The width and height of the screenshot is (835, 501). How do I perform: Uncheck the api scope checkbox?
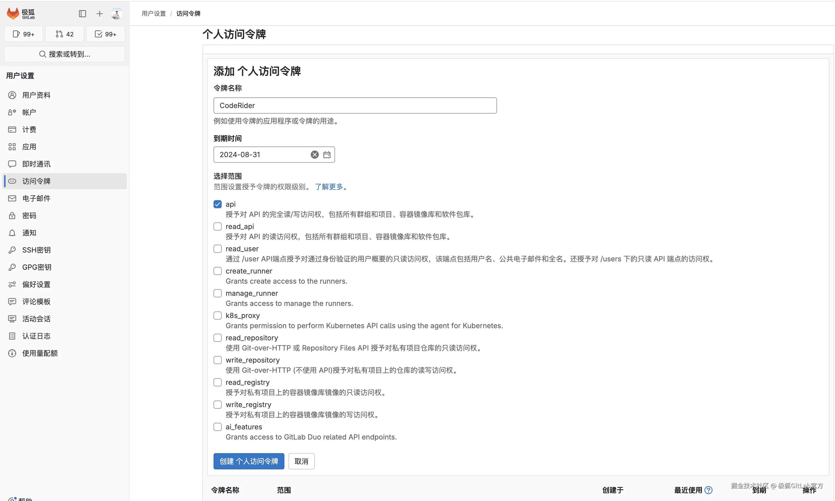[217, 204]
